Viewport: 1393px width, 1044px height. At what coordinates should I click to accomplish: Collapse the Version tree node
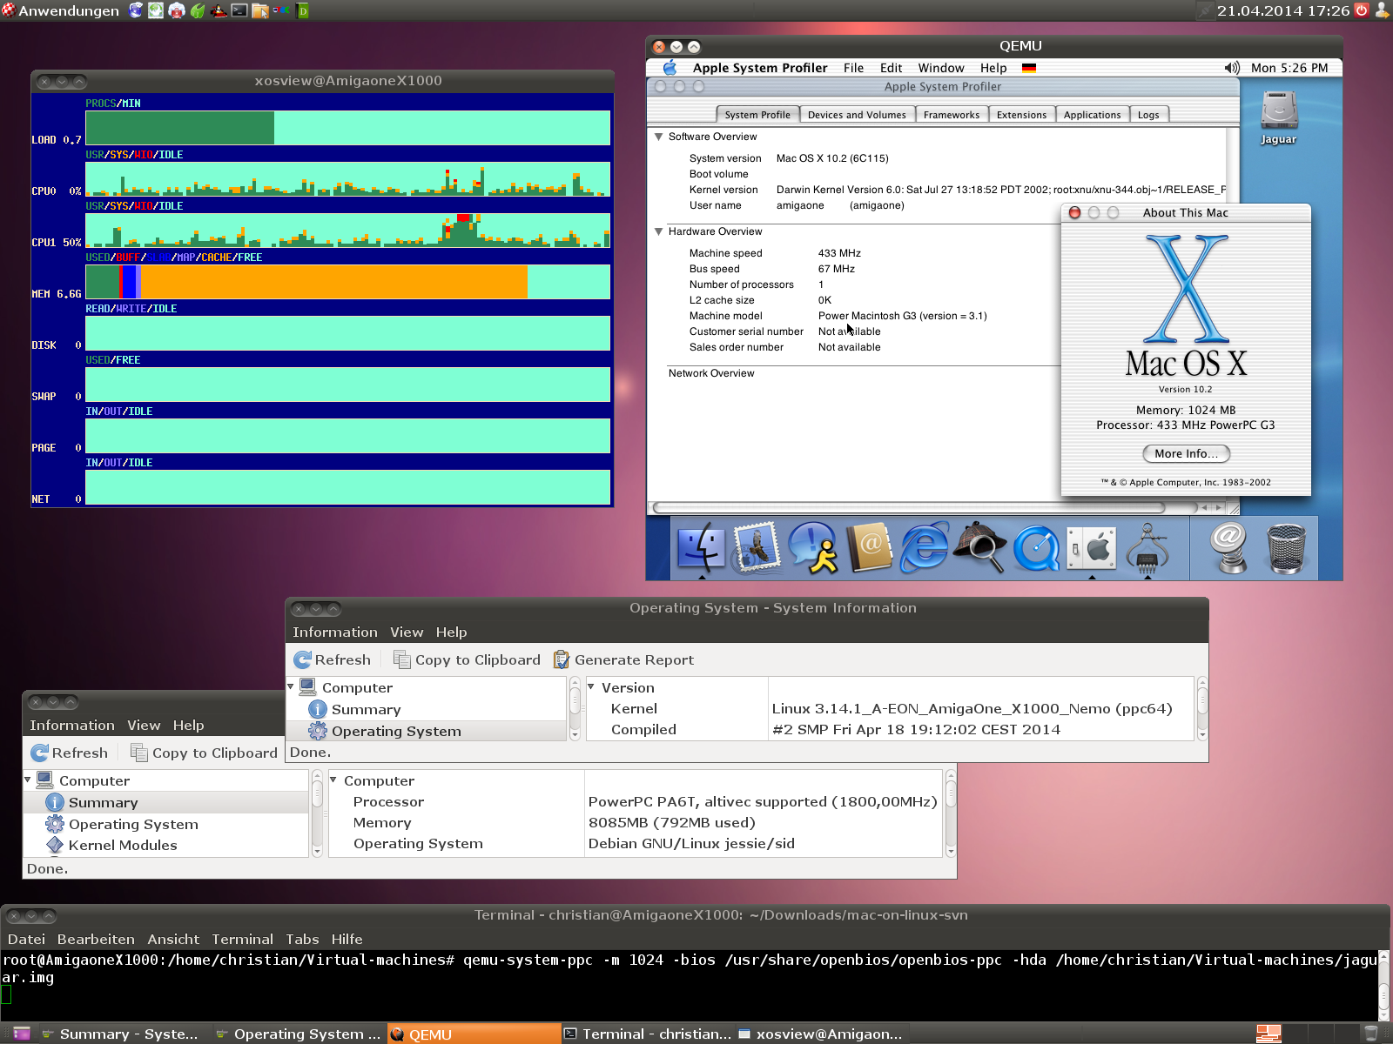click(x=592, y=687)
